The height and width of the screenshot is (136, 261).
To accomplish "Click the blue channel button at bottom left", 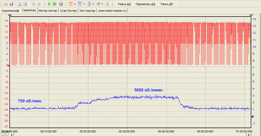I will coord(3,135).
